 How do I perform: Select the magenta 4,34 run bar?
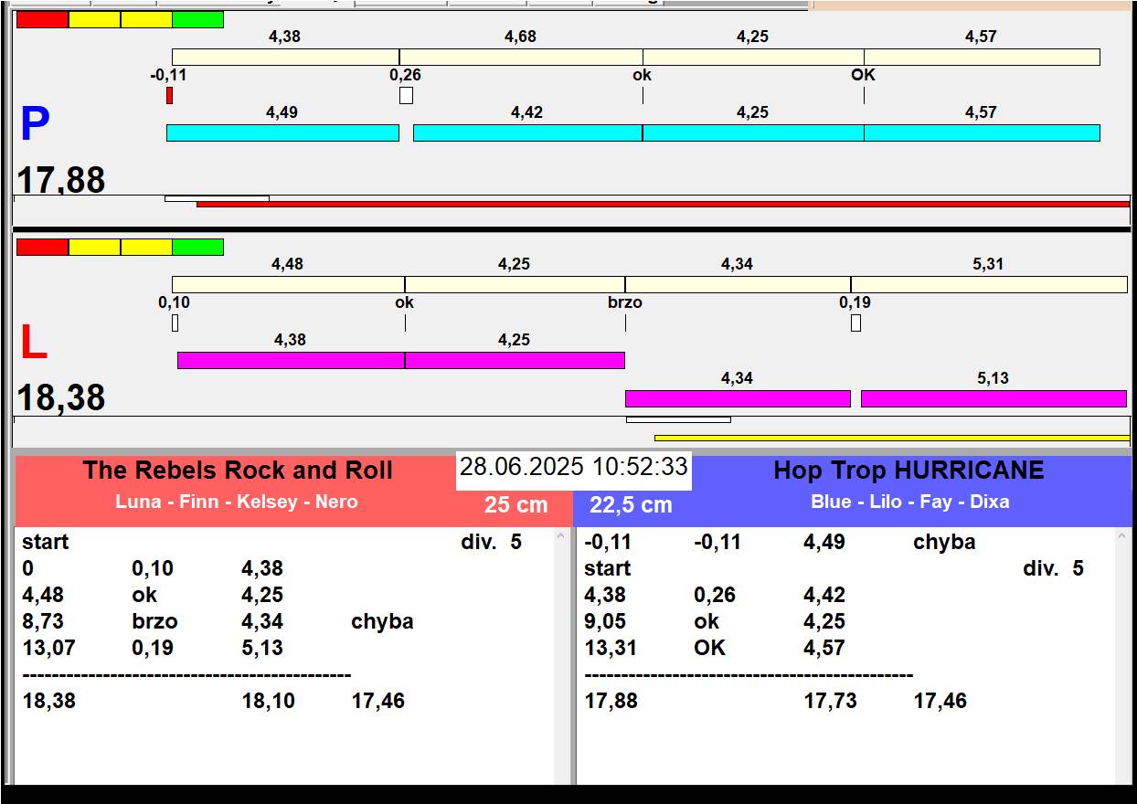[738, 398]
